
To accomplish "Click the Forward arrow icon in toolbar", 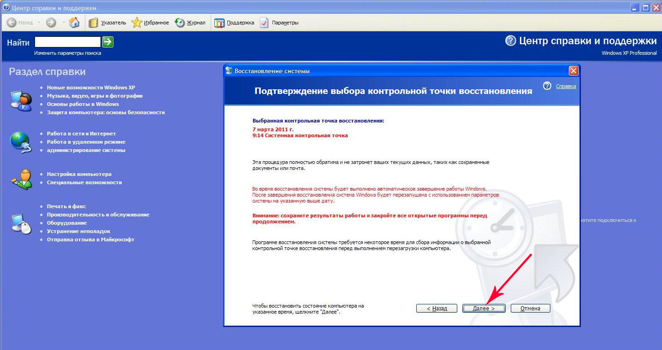I will pos(51,23).
